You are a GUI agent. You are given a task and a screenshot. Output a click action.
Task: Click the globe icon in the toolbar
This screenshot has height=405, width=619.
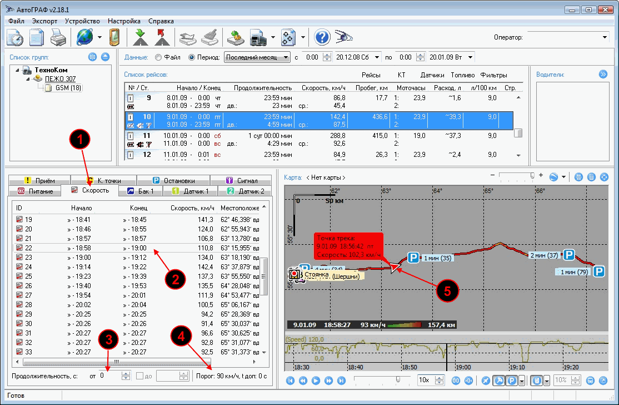click(x=85, y=38)
